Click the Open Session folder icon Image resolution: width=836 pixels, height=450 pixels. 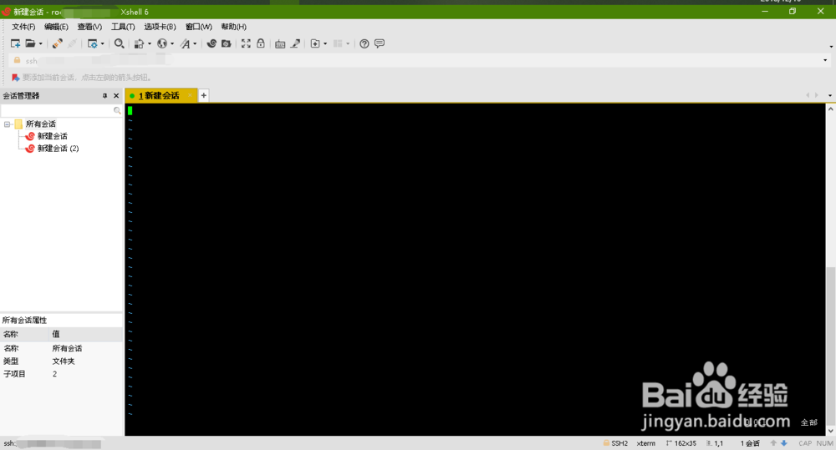(x=30, y=43)
